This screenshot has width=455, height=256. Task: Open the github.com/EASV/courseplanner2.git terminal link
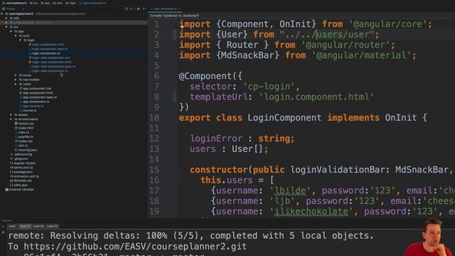[x=135, y=247]
